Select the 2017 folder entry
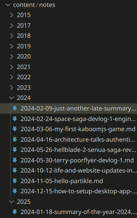This screenshot has height=218, width=137. pos(69,25)
